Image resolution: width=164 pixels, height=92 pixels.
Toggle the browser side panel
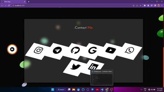[x=155, y=5]
